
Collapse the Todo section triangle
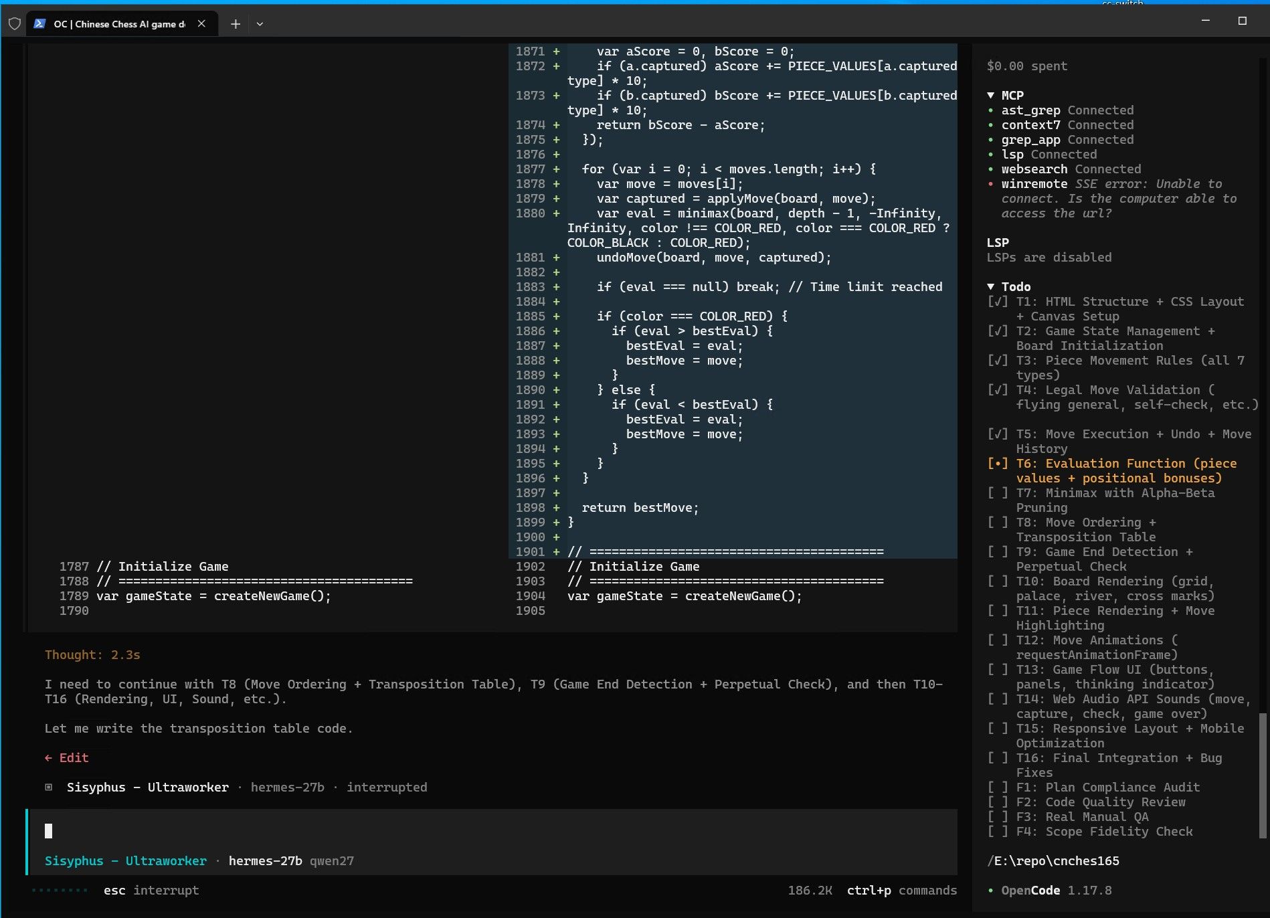click(991, 287)
